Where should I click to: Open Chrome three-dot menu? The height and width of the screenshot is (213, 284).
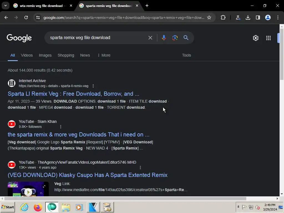pyautogui.click(x=278, y=17)
